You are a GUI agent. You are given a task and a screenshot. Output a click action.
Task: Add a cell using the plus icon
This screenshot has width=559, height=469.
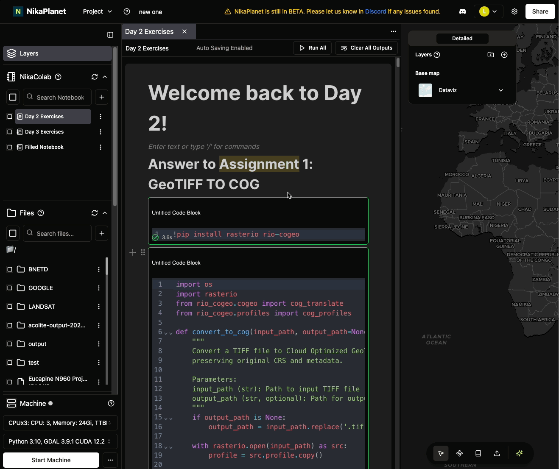(133, 252)
